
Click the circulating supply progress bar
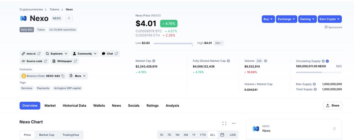[319, 72]
